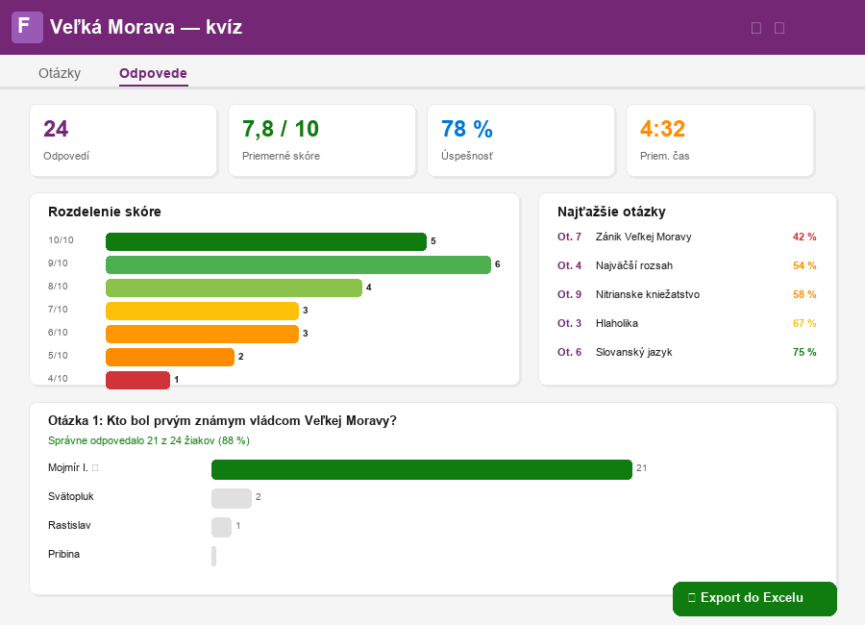Click the 7,8 / 10 average score card
This screenshot has height=625, width=865.
coord(322,140)
